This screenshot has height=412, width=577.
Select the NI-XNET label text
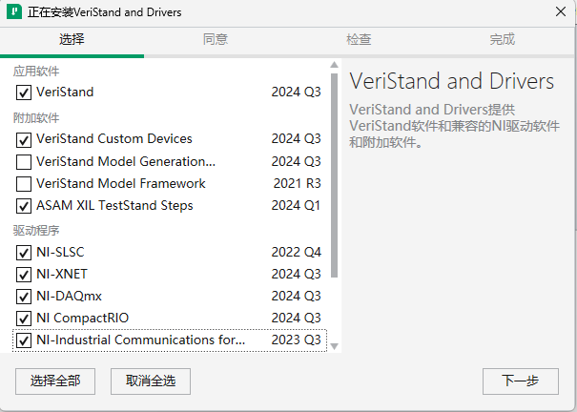pyautogui.click(x=62, y=274)
